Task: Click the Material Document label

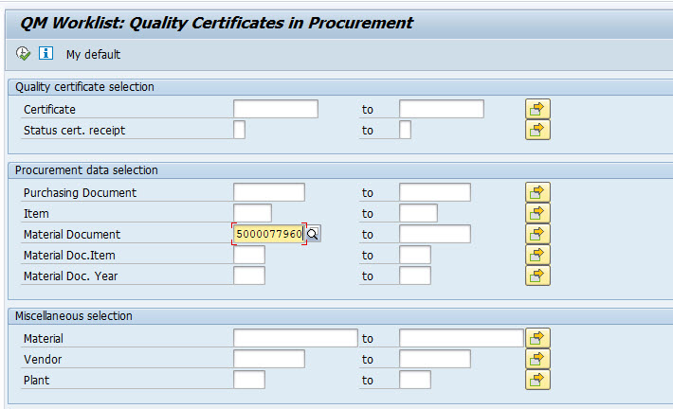Action: coord(72,235)
